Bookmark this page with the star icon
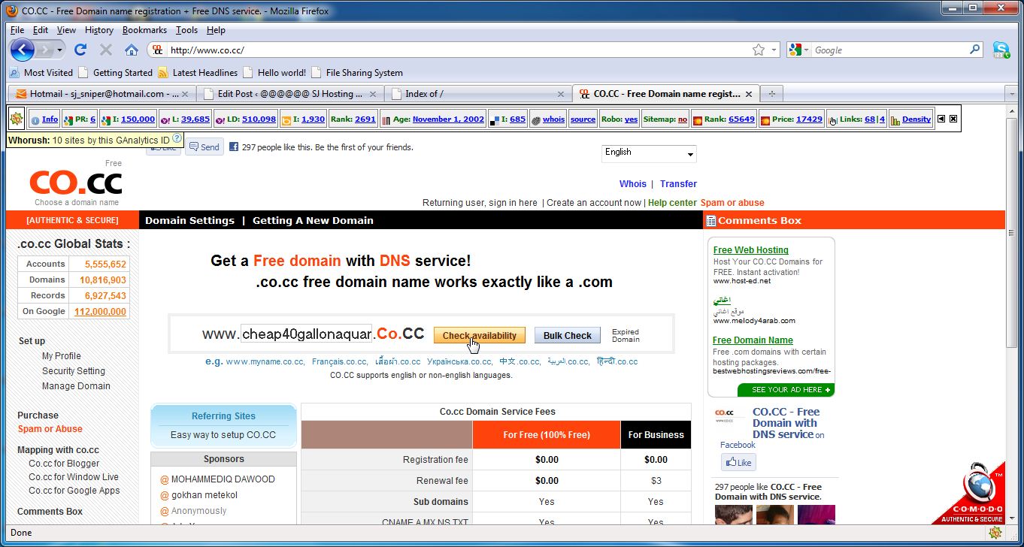Image resolution: width=1024 pixels, height=547 pixels. coord(759,50)
